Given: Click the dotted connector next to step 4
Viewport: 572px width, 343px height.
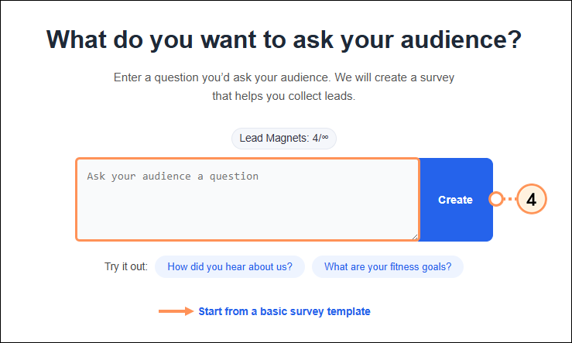Looking at the screenshot, I should point(509,199).
